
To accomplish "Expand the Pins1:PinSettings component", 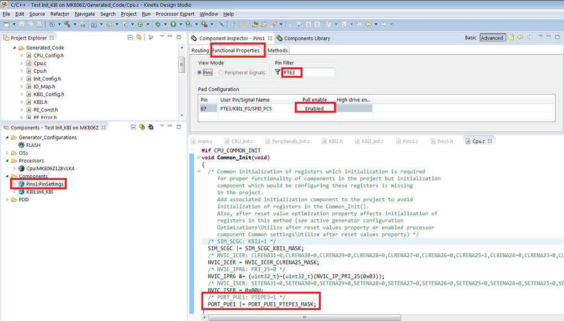I will [x=14, y=184].
